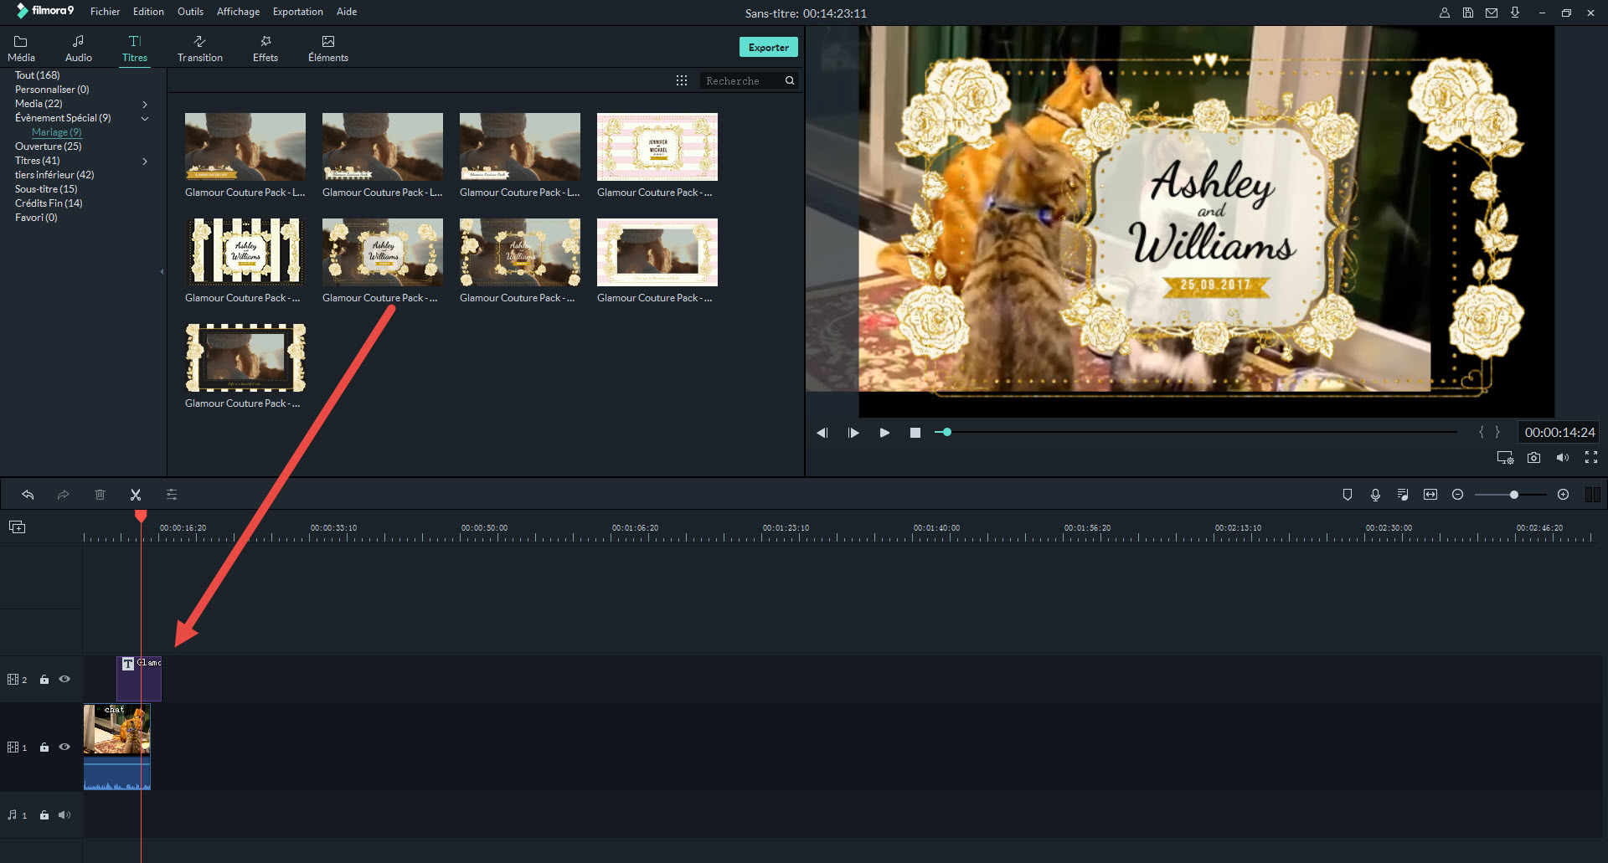The image size is (1608, 863).
Task: Open the audio mixer icon
Action: point(1403,495)
